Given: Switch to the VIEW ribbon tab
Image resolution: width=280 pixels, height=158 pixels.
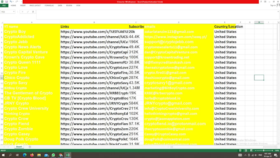Looking at the screenshot, I should pyautogui.click(x=78, y=5).
